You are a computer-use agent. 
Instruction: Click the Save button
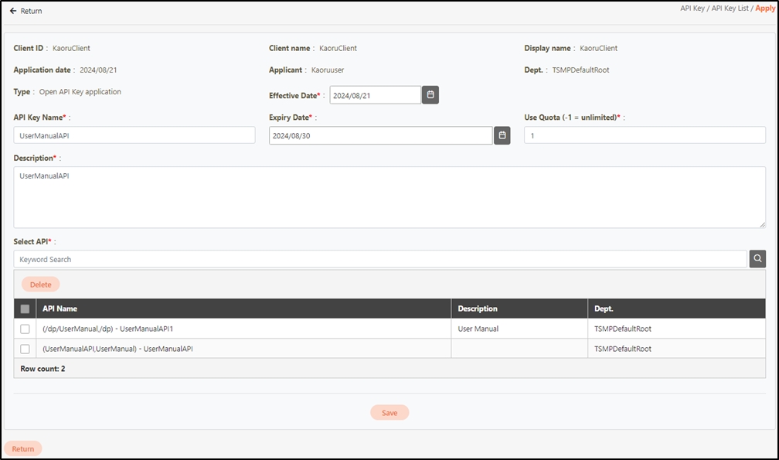pos(389,413)
